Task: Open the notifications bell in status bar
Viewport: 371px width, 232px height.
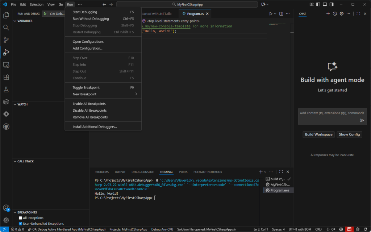Action: pyautogui.click(x=366, y=229)
